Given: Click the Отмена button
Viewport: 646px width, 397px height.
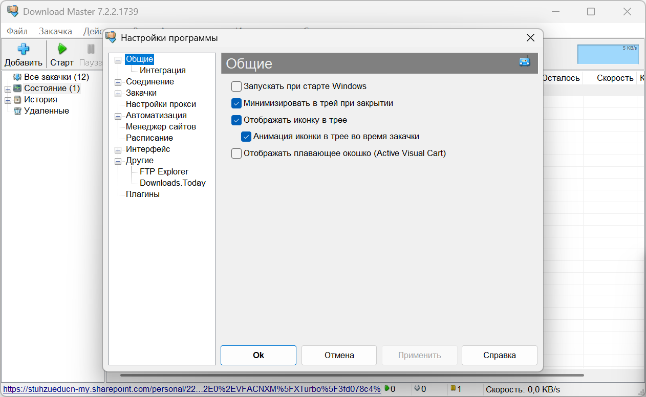Looking at the screenshot, I should (339, 355).
